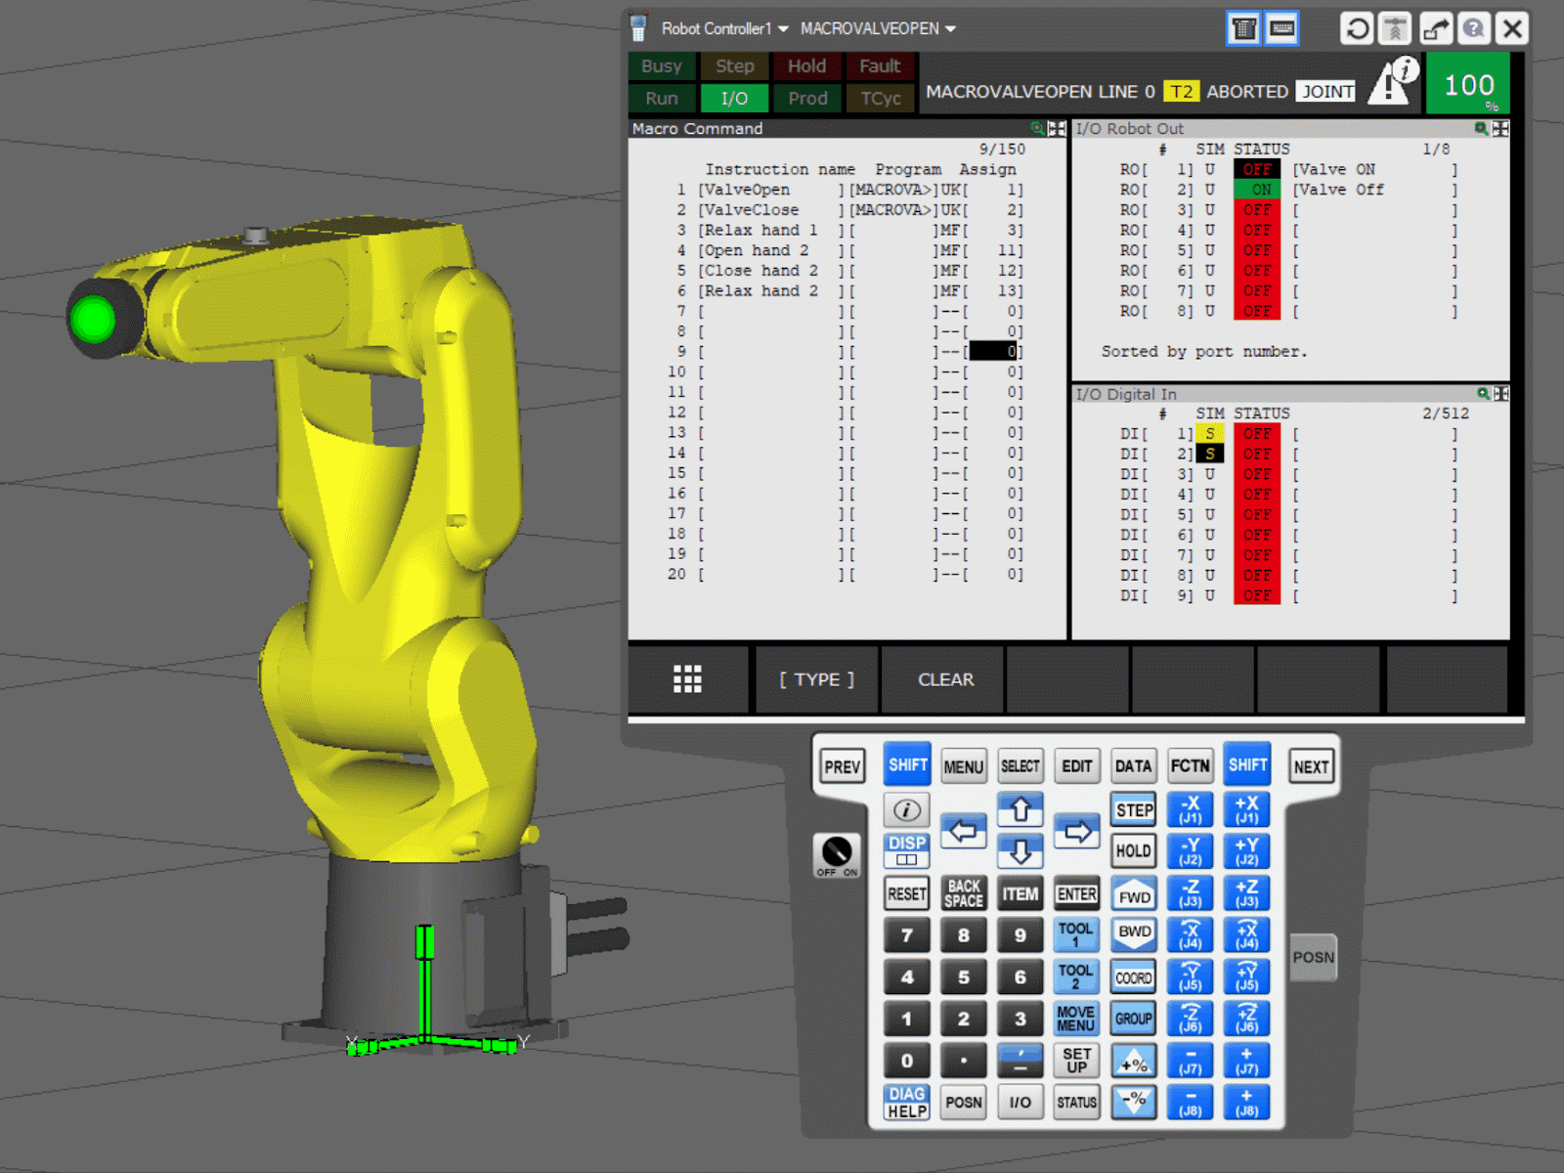The image size is (1564, 1173).
Task: Click the +X (J1) jog key
Action: pos(1246,809)
